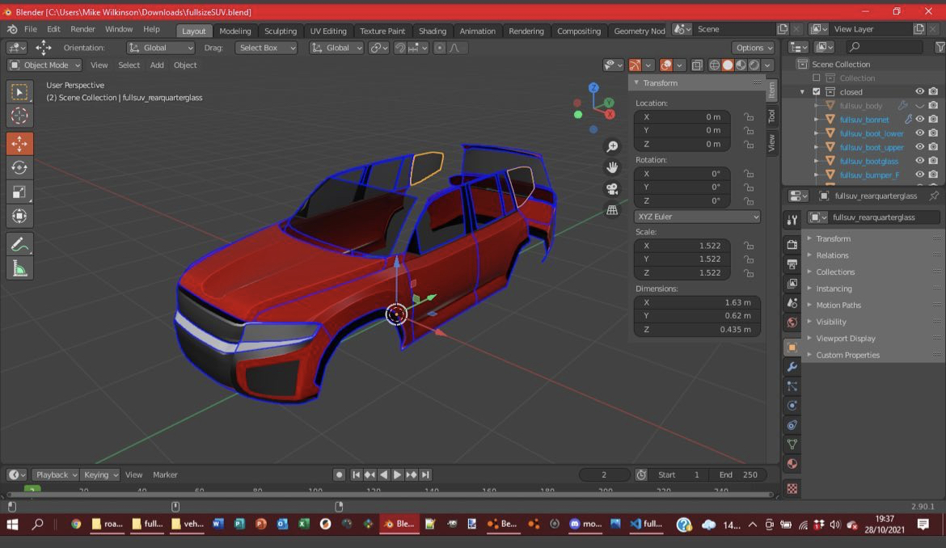The height and width of the screenshot is (548, 946).
Task: Open the Tool properties tab icon
Action: tap(792, 221)
